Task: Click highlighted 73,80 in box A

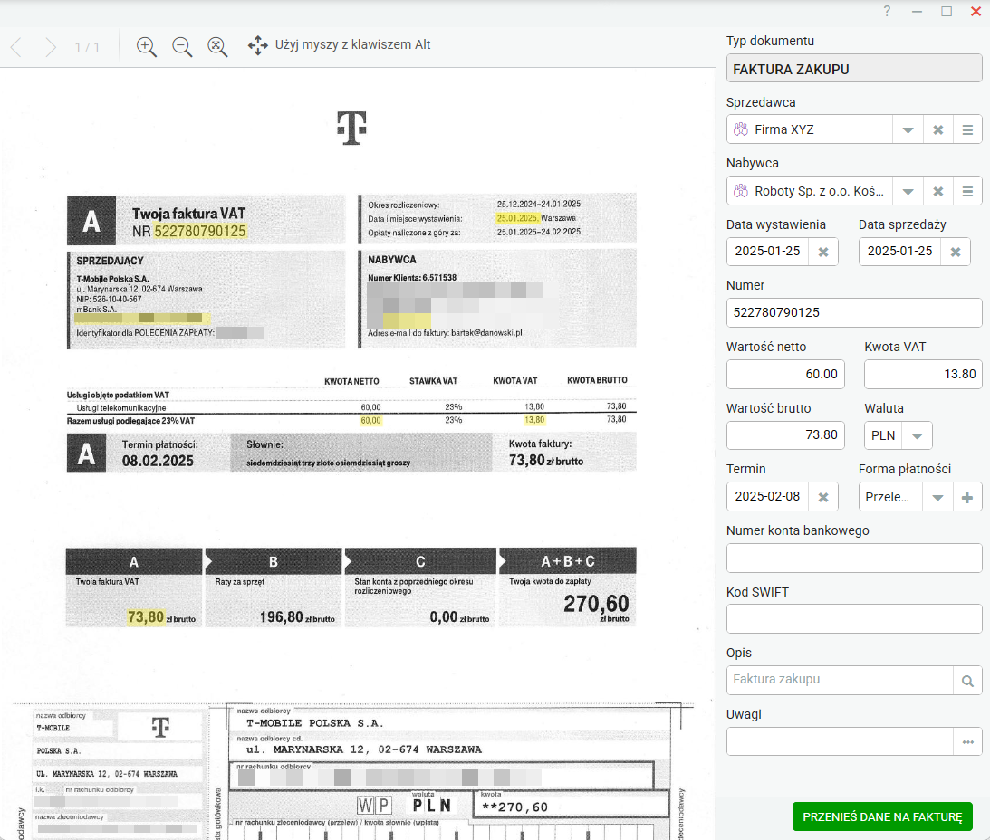Action: (x=146, y=616)
